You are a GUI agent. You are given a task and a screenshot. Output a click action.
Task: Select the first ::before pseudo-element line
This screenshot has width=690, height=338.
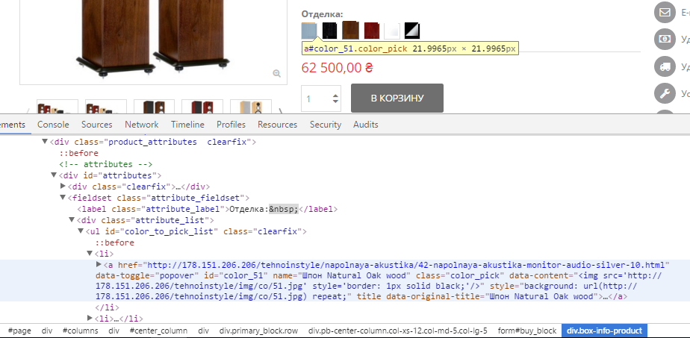(79, 153)
